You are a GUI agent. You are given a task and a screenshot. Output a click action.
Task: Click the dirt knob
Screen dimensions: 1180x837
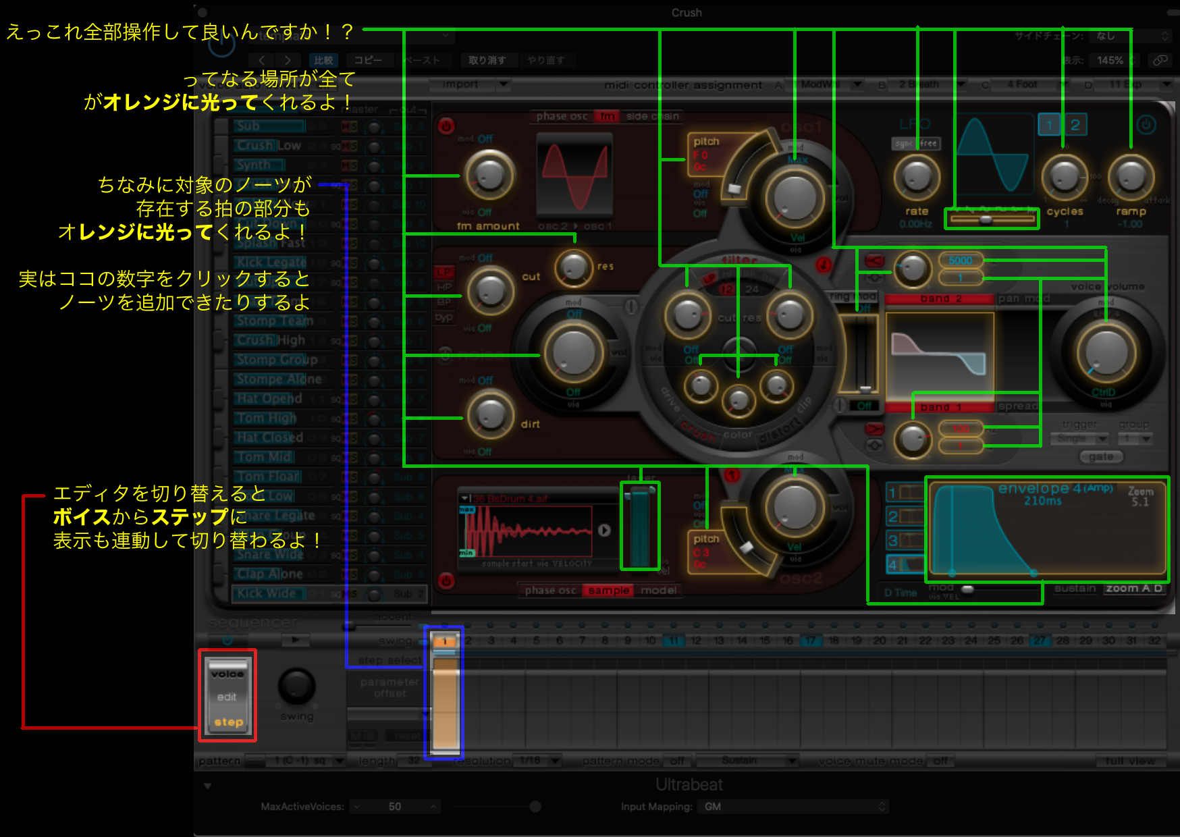point(490,413)
